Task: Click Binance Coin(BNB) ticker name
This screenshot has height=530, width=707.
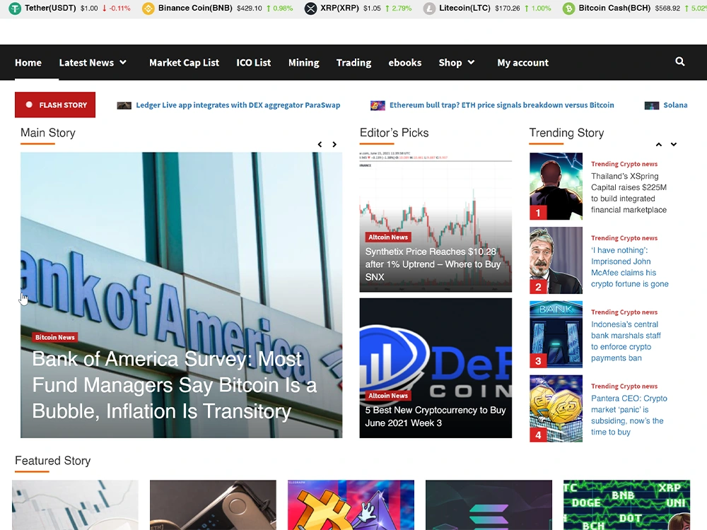Action: (x=195, y=8)
